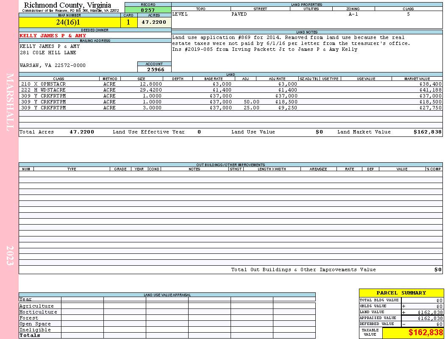Click the APPRAISED VALUE label
Viewport: 445px width, 339px height.
click(x=378, y=318)
